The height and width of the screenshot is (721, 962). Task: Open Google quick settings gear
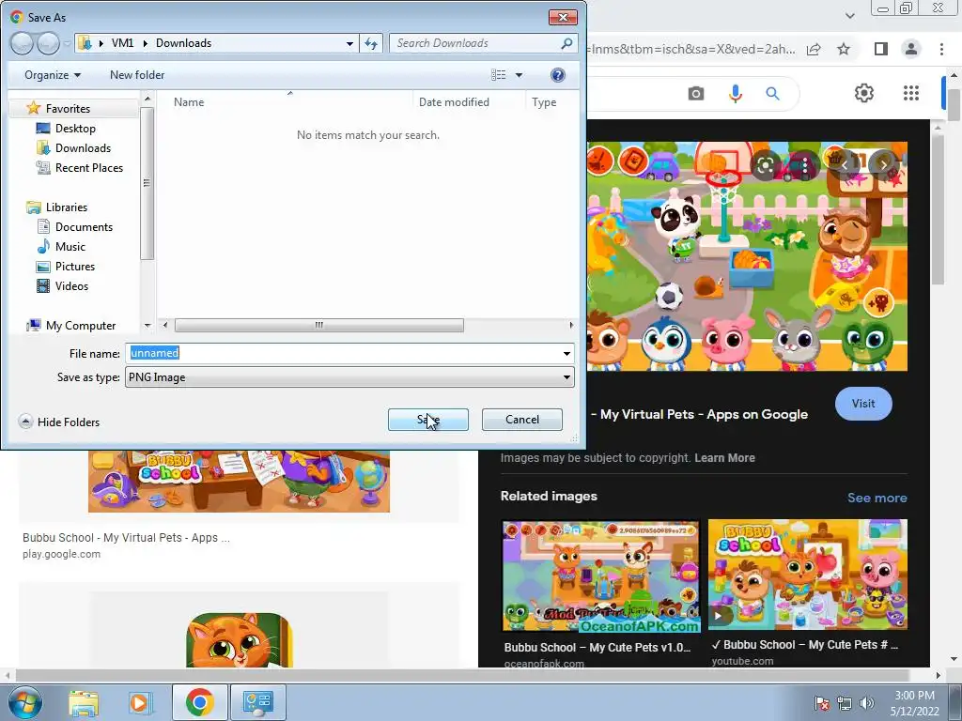864,93
